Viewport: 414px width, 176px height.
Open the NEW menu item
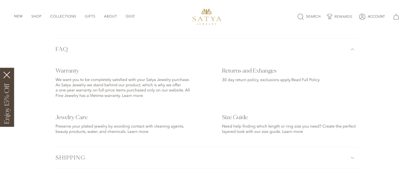[18, 16]
